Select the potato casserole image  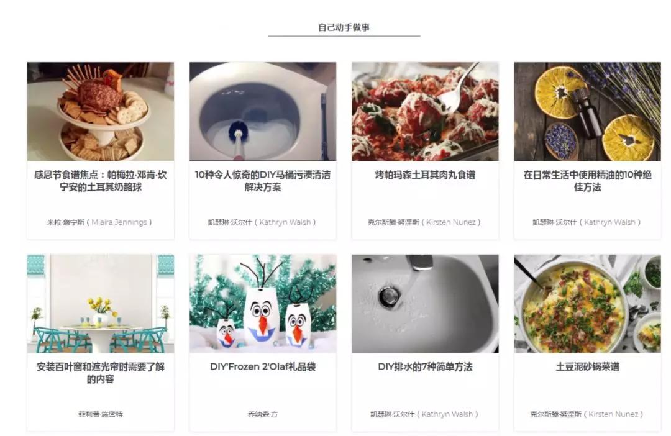(587, 304)
